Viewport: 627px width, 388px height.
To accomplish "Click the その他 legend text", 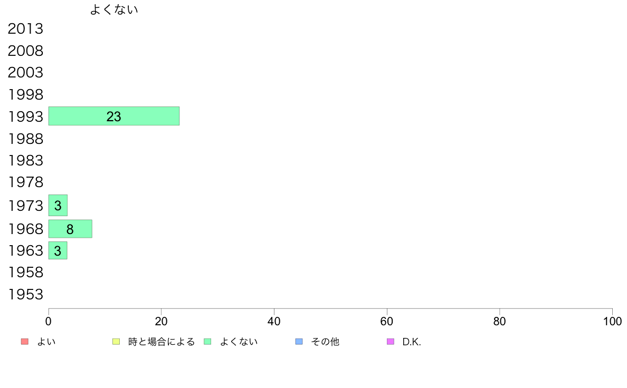I will pos(325,342).
